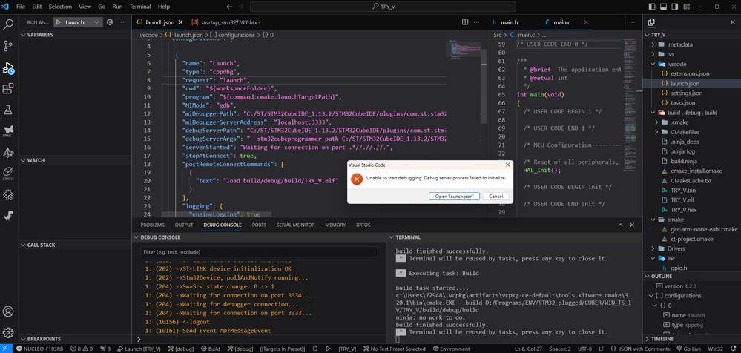Image resolution: width=741 pixels, height=353 pixels.
Task: Open the Manage gear in activity bar
Action: point(9,331)
